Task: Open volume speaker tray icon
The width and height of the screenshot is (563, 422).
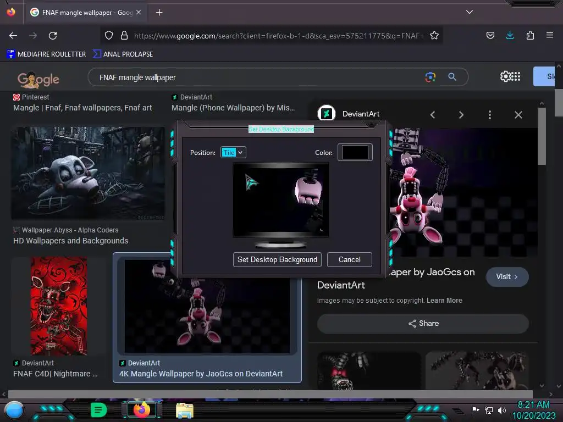Action: [x=501, y=410]
